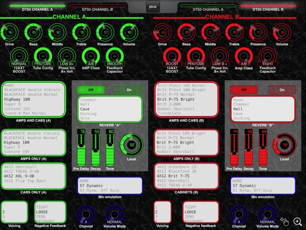
Task: Click the red Pre Delay slider
Action: [234, 148]
